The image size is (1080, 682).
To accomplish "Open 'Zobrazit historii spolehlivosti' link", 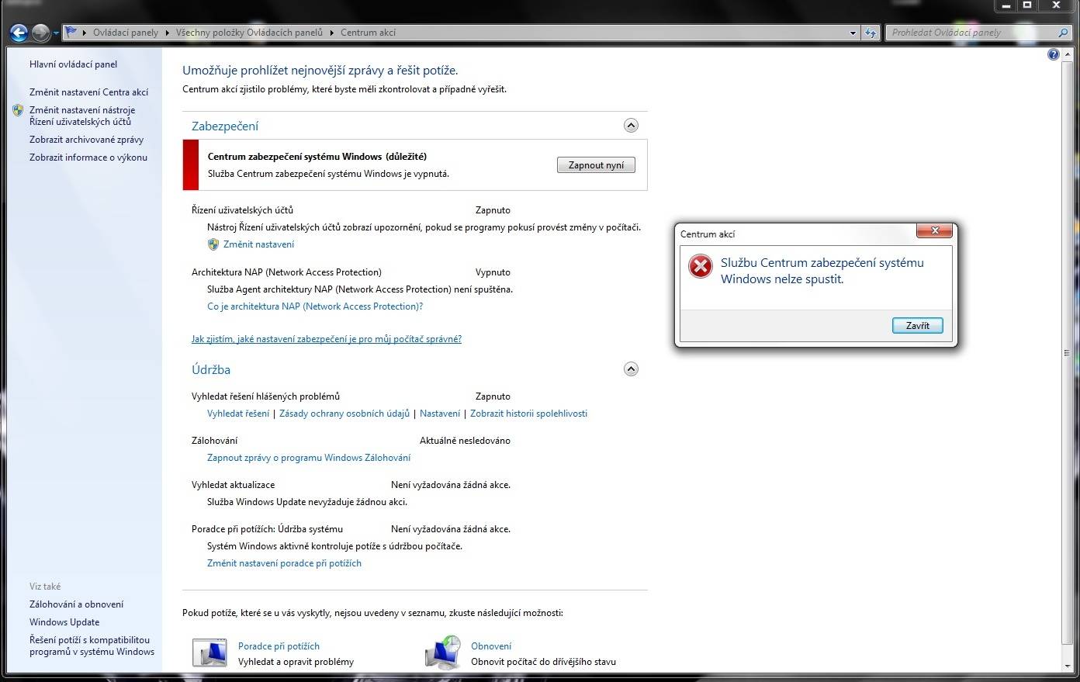I will click(x=528, y=414).
